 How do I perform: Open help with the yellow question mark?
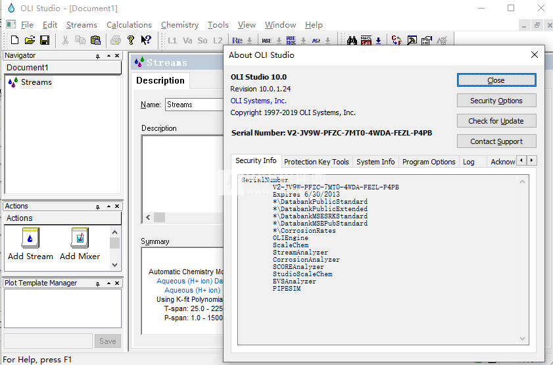[131, 40]
